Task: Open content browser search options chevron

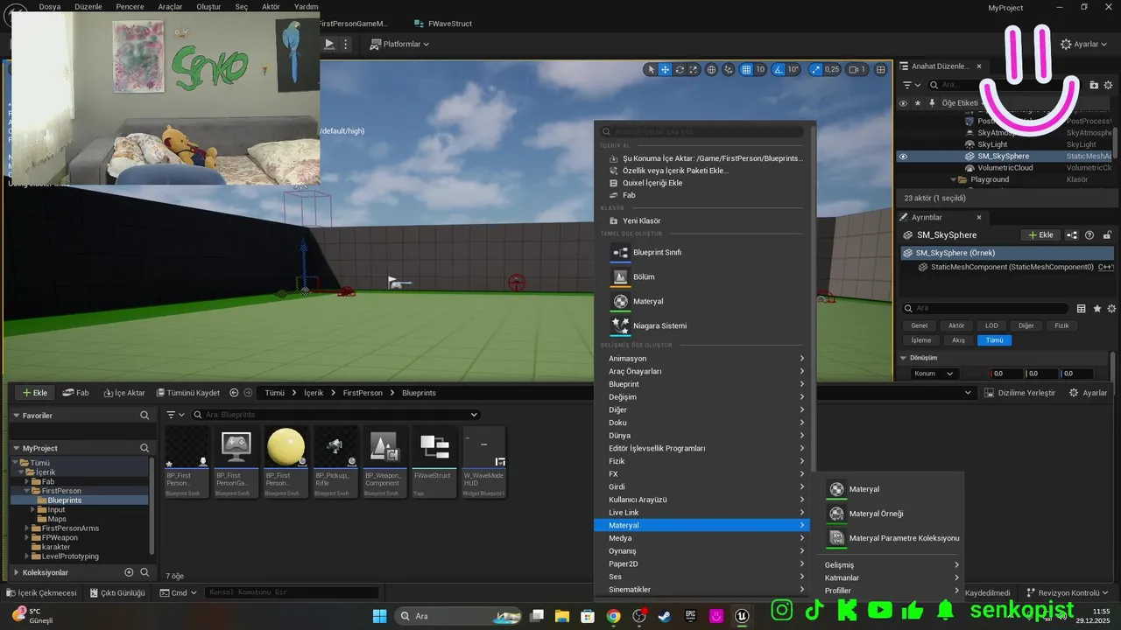Action: pos(475,415)
